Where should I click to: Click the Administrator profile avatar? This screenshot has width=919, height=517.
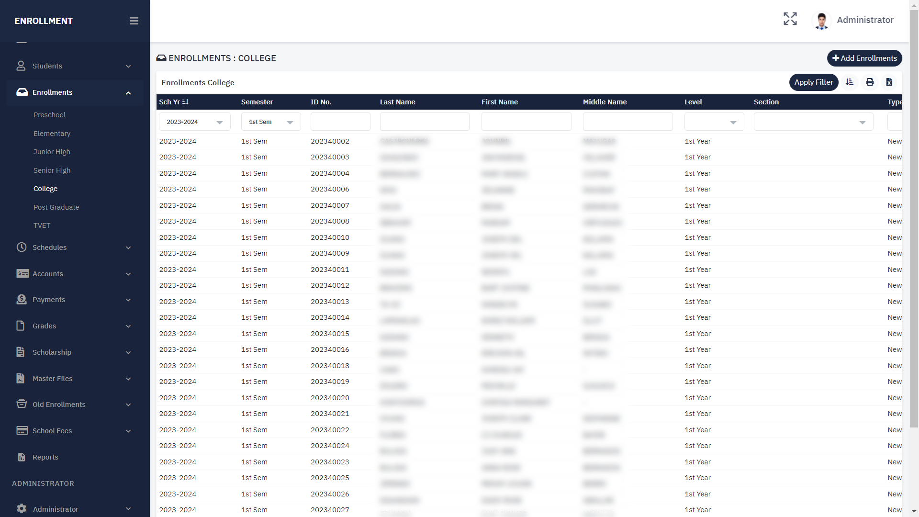point(822,21)
